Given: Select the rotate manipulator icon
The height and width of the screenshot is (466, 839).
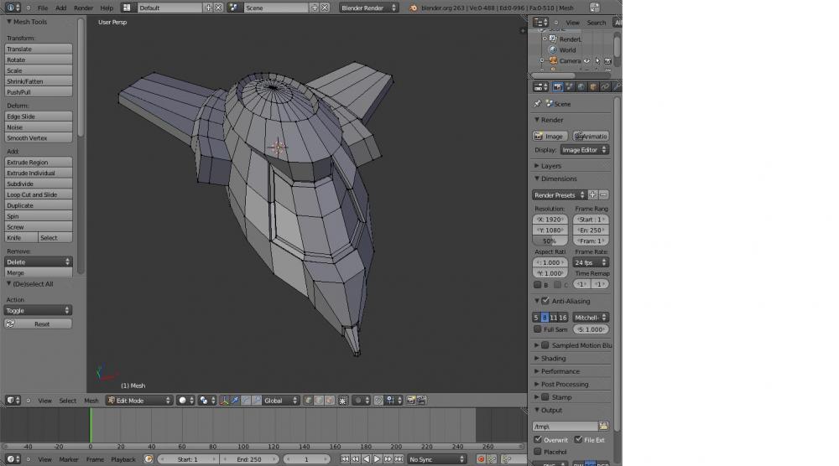Looking at the screenshot, I should pos(246,401).
